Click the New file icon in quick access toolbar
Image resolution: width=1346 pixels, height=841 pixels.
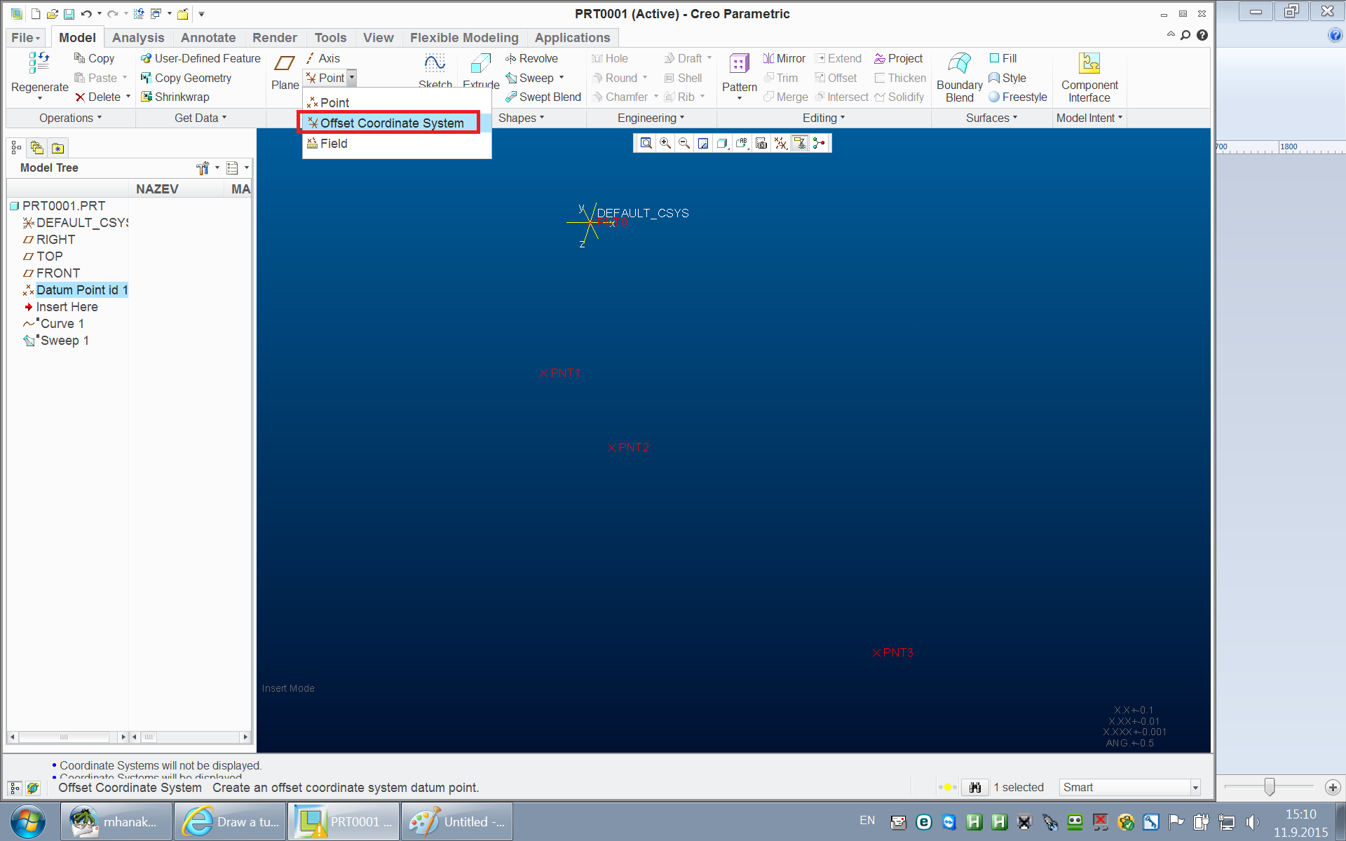pos(35,14)
